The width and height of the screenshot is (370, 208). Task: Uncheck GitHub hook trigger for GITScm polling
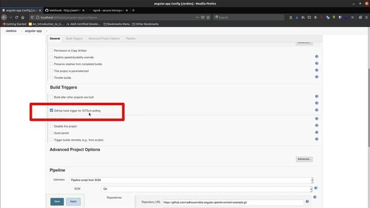[x=51, y=110]
